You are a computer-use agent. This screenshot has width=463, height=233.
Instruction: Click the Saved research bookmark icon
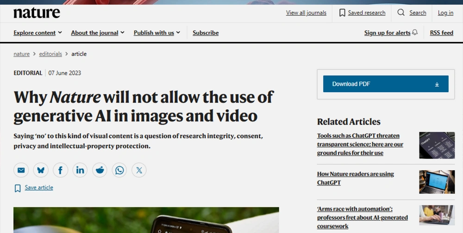pos(342,12)
